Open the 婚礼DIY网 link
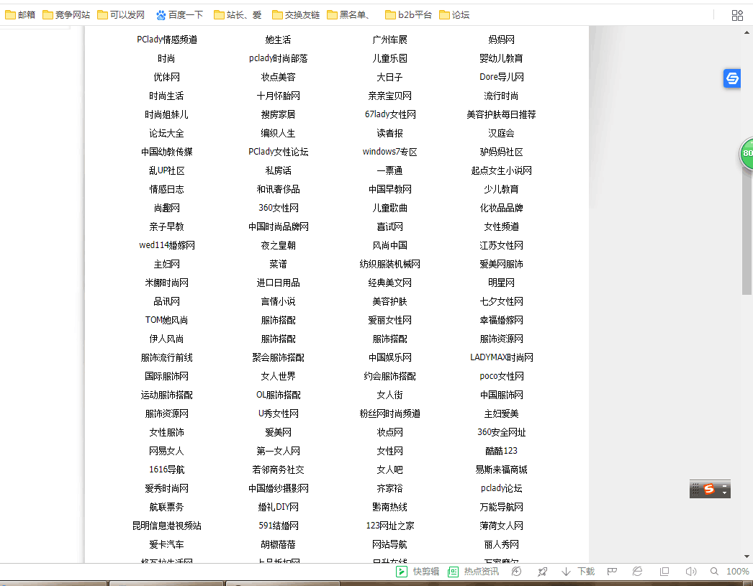 pos(278,508)
